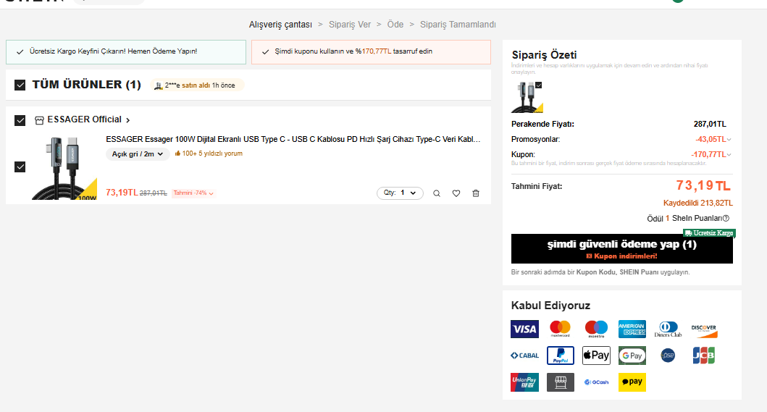Toggle checkbox on order summary thumbnail
Screen dimensions: 767x412
[539, 85]
